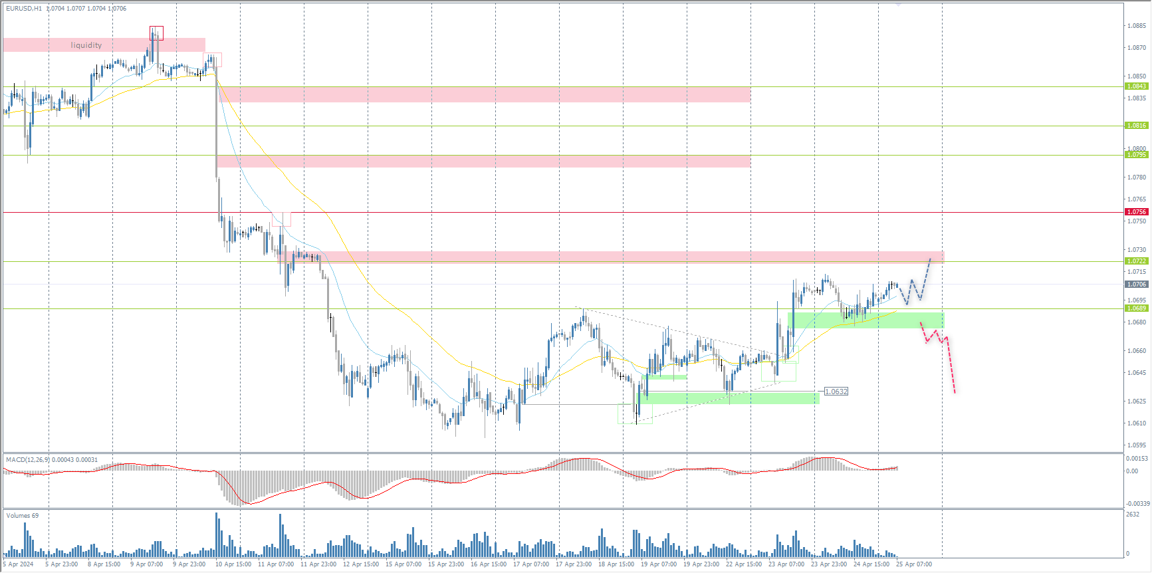This screenshot has height=573, width=1152.
Task: Click the '10 Apr 15:00' time label
Action: click(233, 564)
